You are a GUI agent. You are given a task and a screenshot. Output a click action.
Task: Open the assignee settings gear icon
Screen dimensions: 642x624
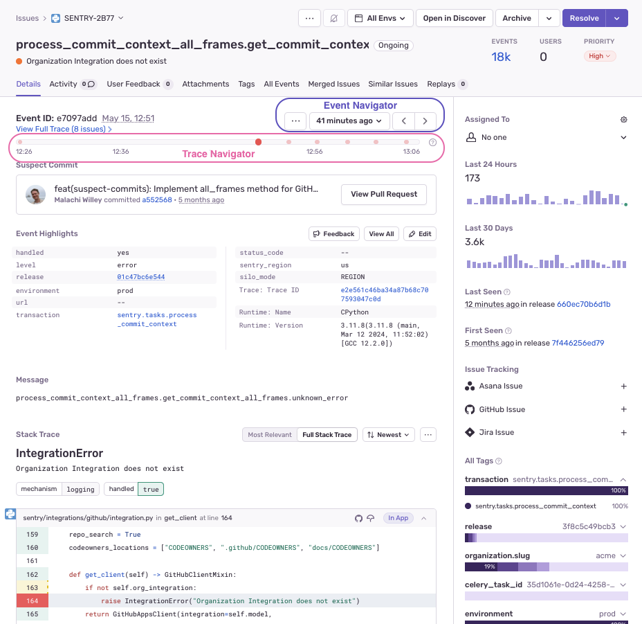[x=623, y=120]
